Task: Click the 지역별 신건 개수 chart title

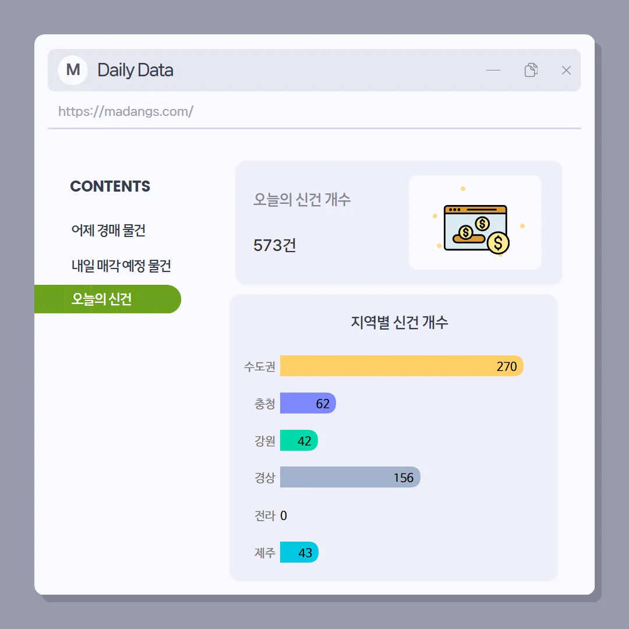Action: 400,322
